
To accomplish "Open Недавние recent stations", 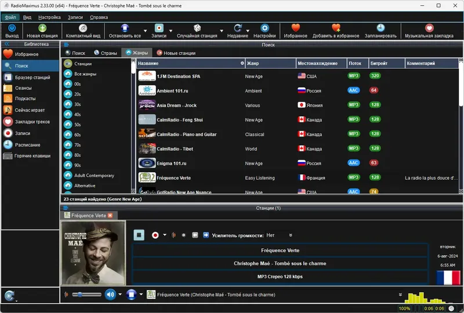I will tap(238, 31).
